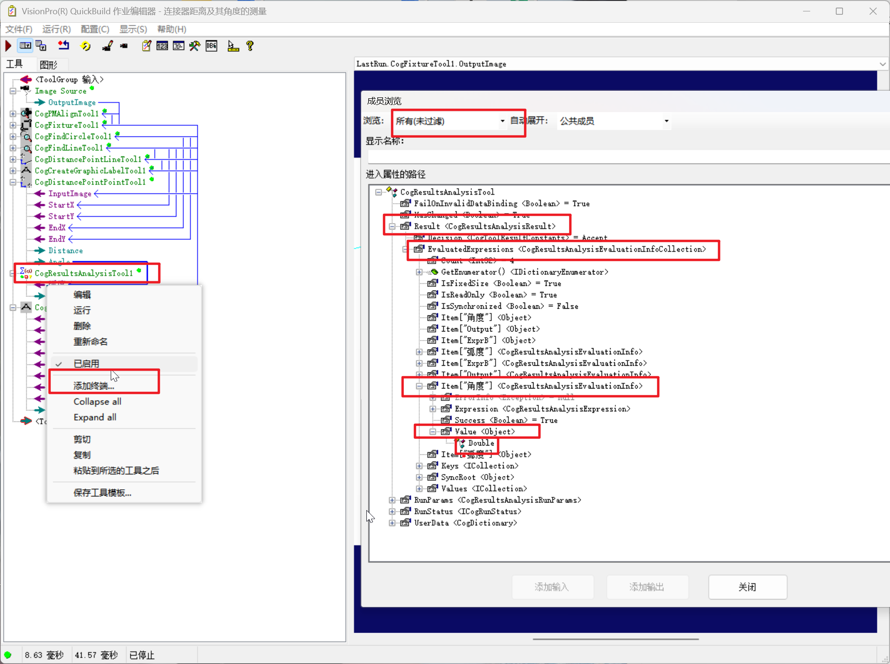Click the small black camera toolbar icon

[124, 46]
